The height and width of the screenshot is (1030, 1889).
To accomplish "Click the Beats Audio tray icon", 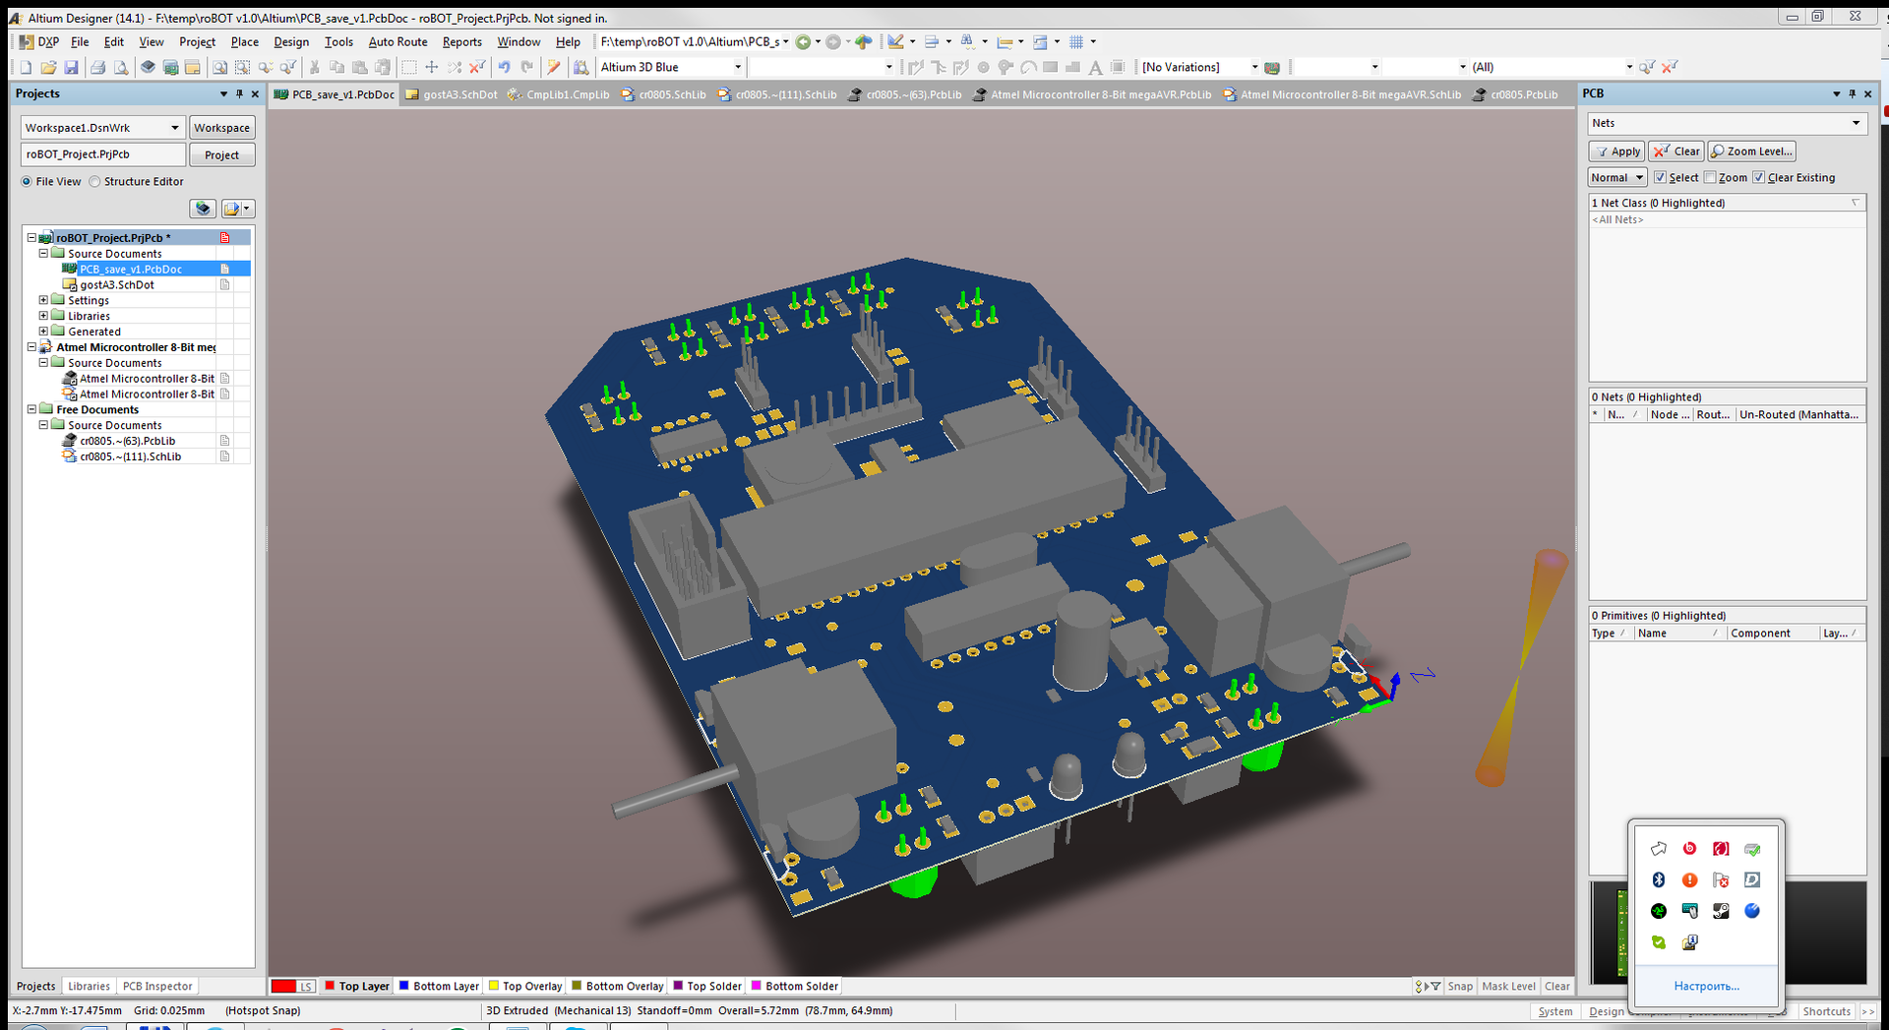I will click(1689, 848).
